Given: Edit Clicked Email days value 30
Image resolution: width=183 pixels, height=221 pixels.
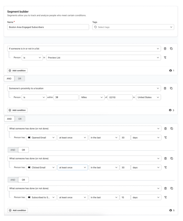Looking at the screenshot, I should pos(125,167).
